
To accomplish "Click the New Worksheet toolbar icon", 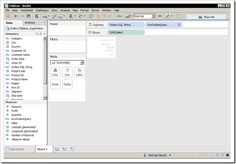I will tap(44, 16).
